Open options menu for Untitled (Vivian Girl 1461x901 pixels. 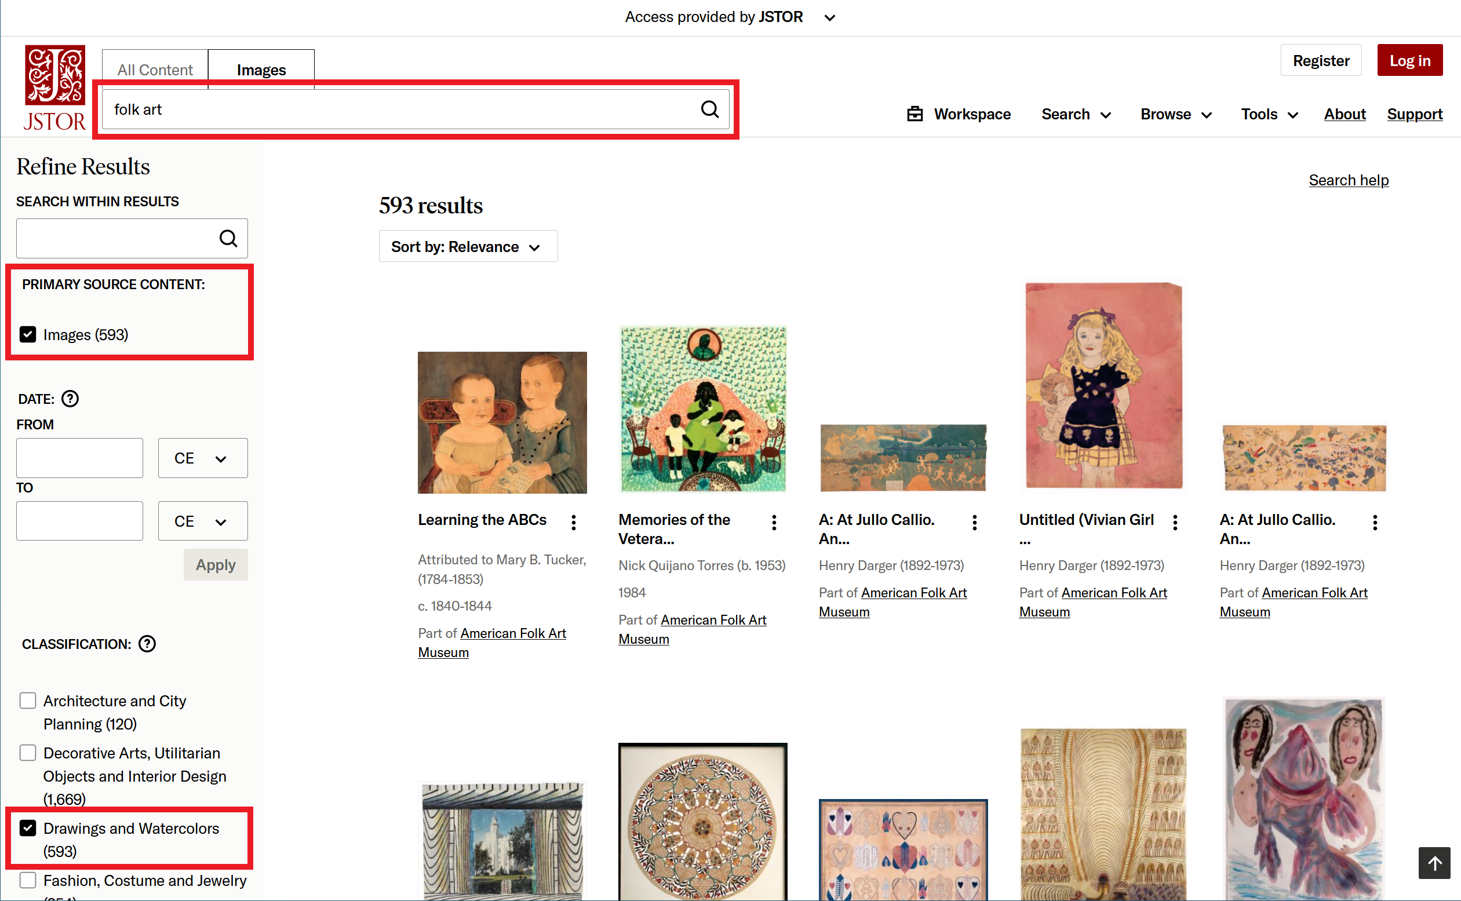1175,523
